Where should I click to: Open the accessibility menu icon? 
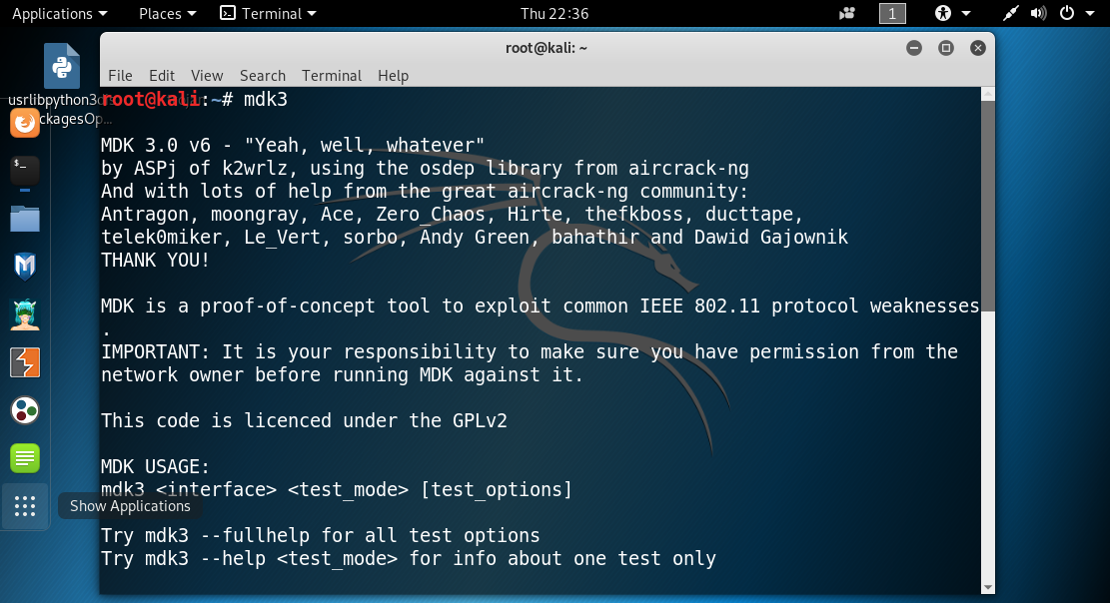click(943, 13)
